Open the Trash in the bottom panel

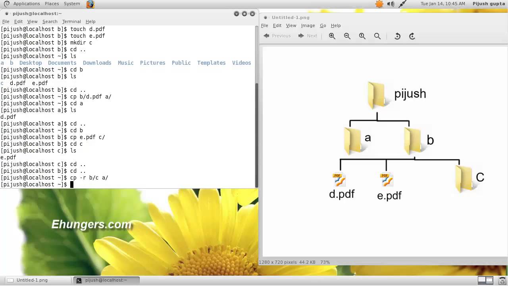[x=502, y=280]
